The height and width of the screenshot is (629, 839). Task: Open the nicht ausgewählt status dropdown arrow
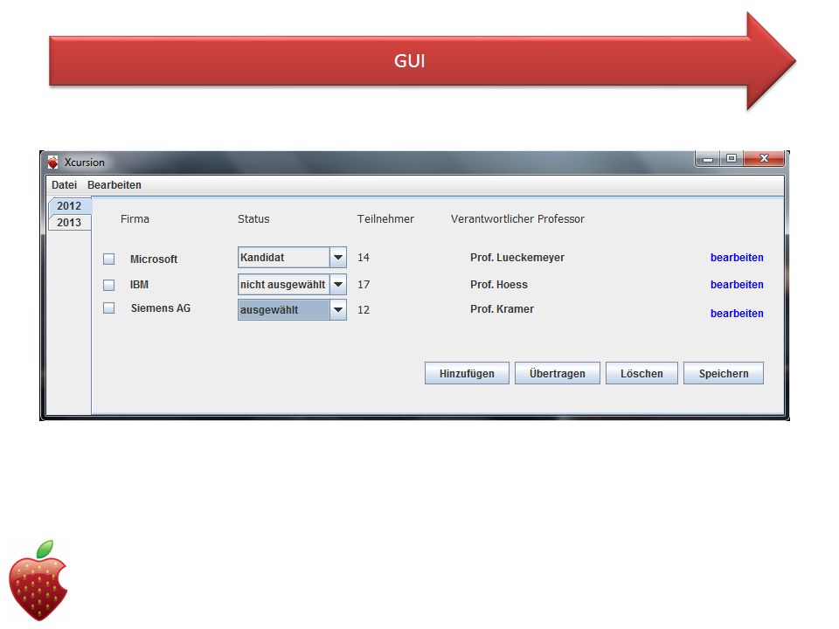click(338, 284)
